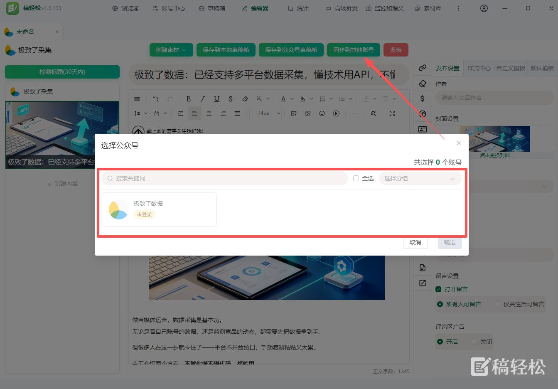Select the 仅关注后可留言 radio option
Viewport: 558px width, 389px height.
click(x=497, y=304)
